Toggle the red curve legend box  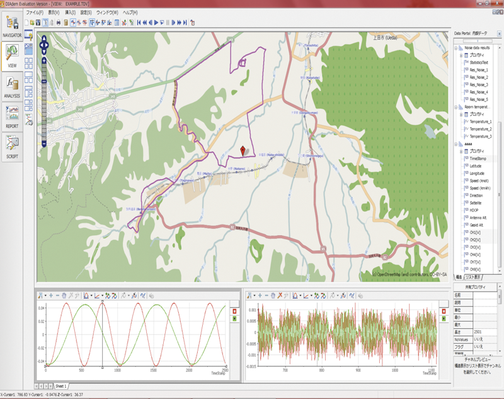pyautogui.click(x=234, y=311)
